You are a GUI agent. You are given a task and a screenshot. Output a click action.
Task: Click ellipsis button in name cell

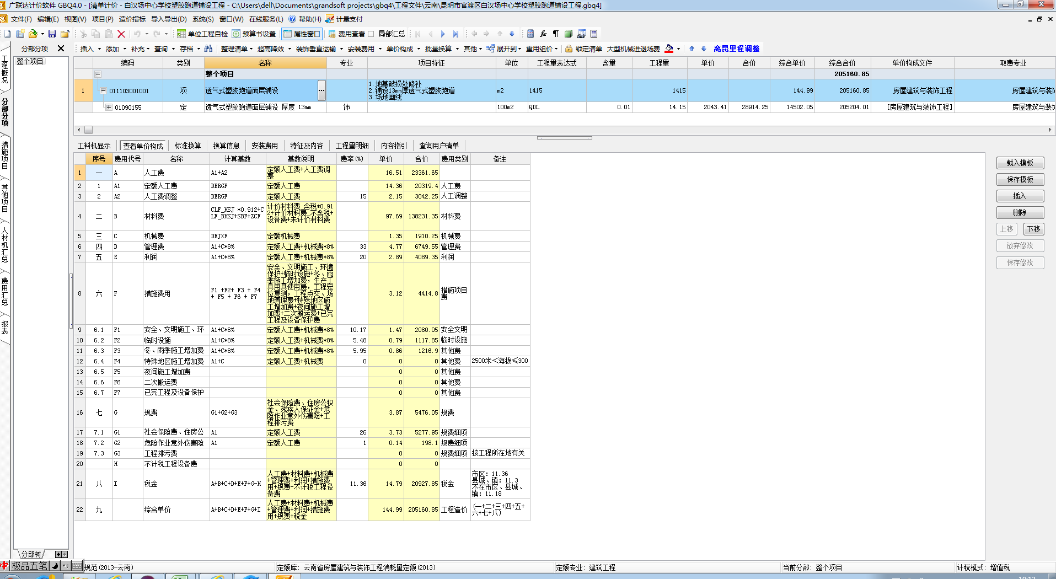tap(321, 90)
